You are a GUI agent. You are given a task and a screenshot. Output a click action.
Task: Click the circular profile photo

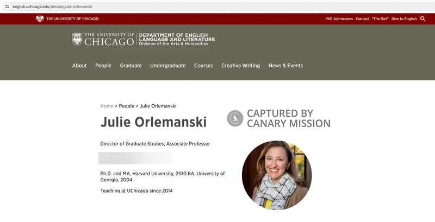277,175
